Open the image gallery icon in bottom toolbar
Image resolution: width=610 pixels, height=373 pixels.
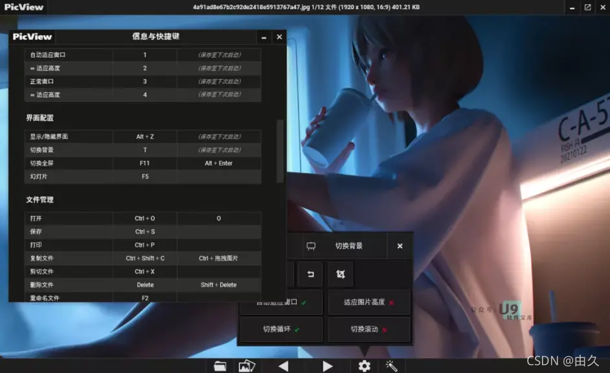[247, 366]
